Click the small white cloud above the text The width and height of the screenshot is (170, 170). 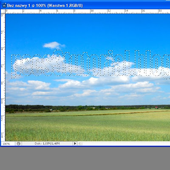coord(54,45)
